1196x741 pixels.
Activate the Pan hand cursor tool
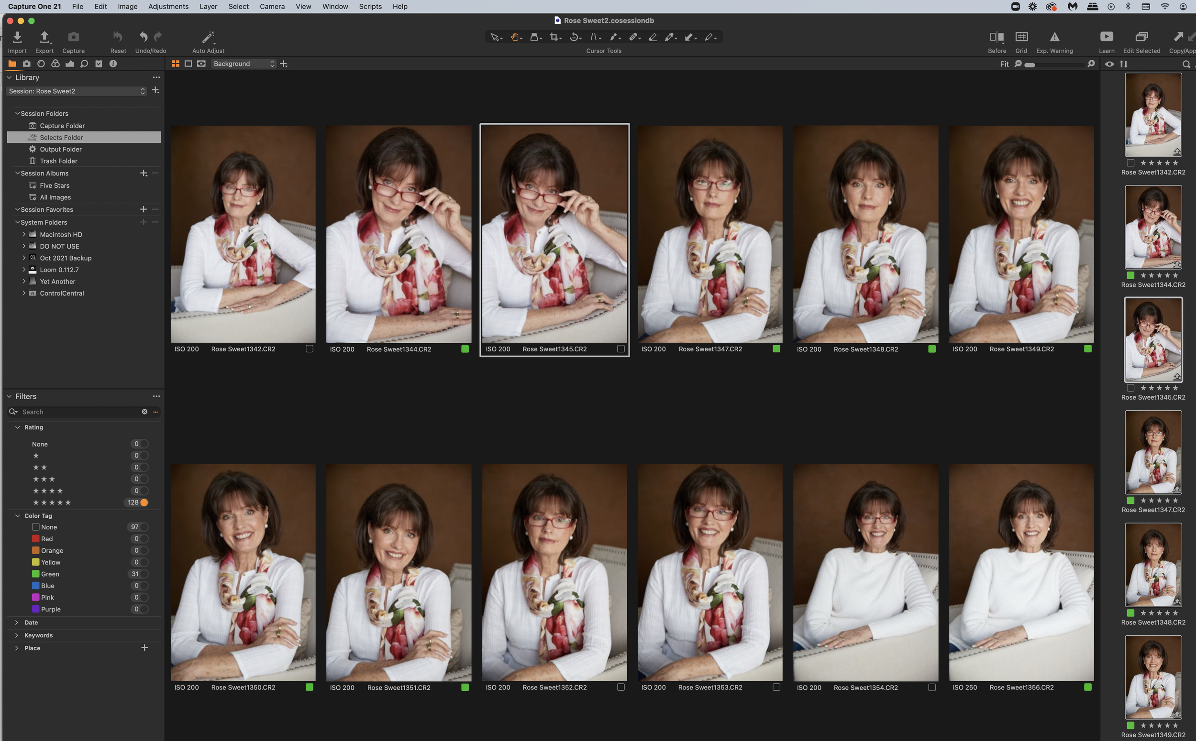click(x=515, y=37)
